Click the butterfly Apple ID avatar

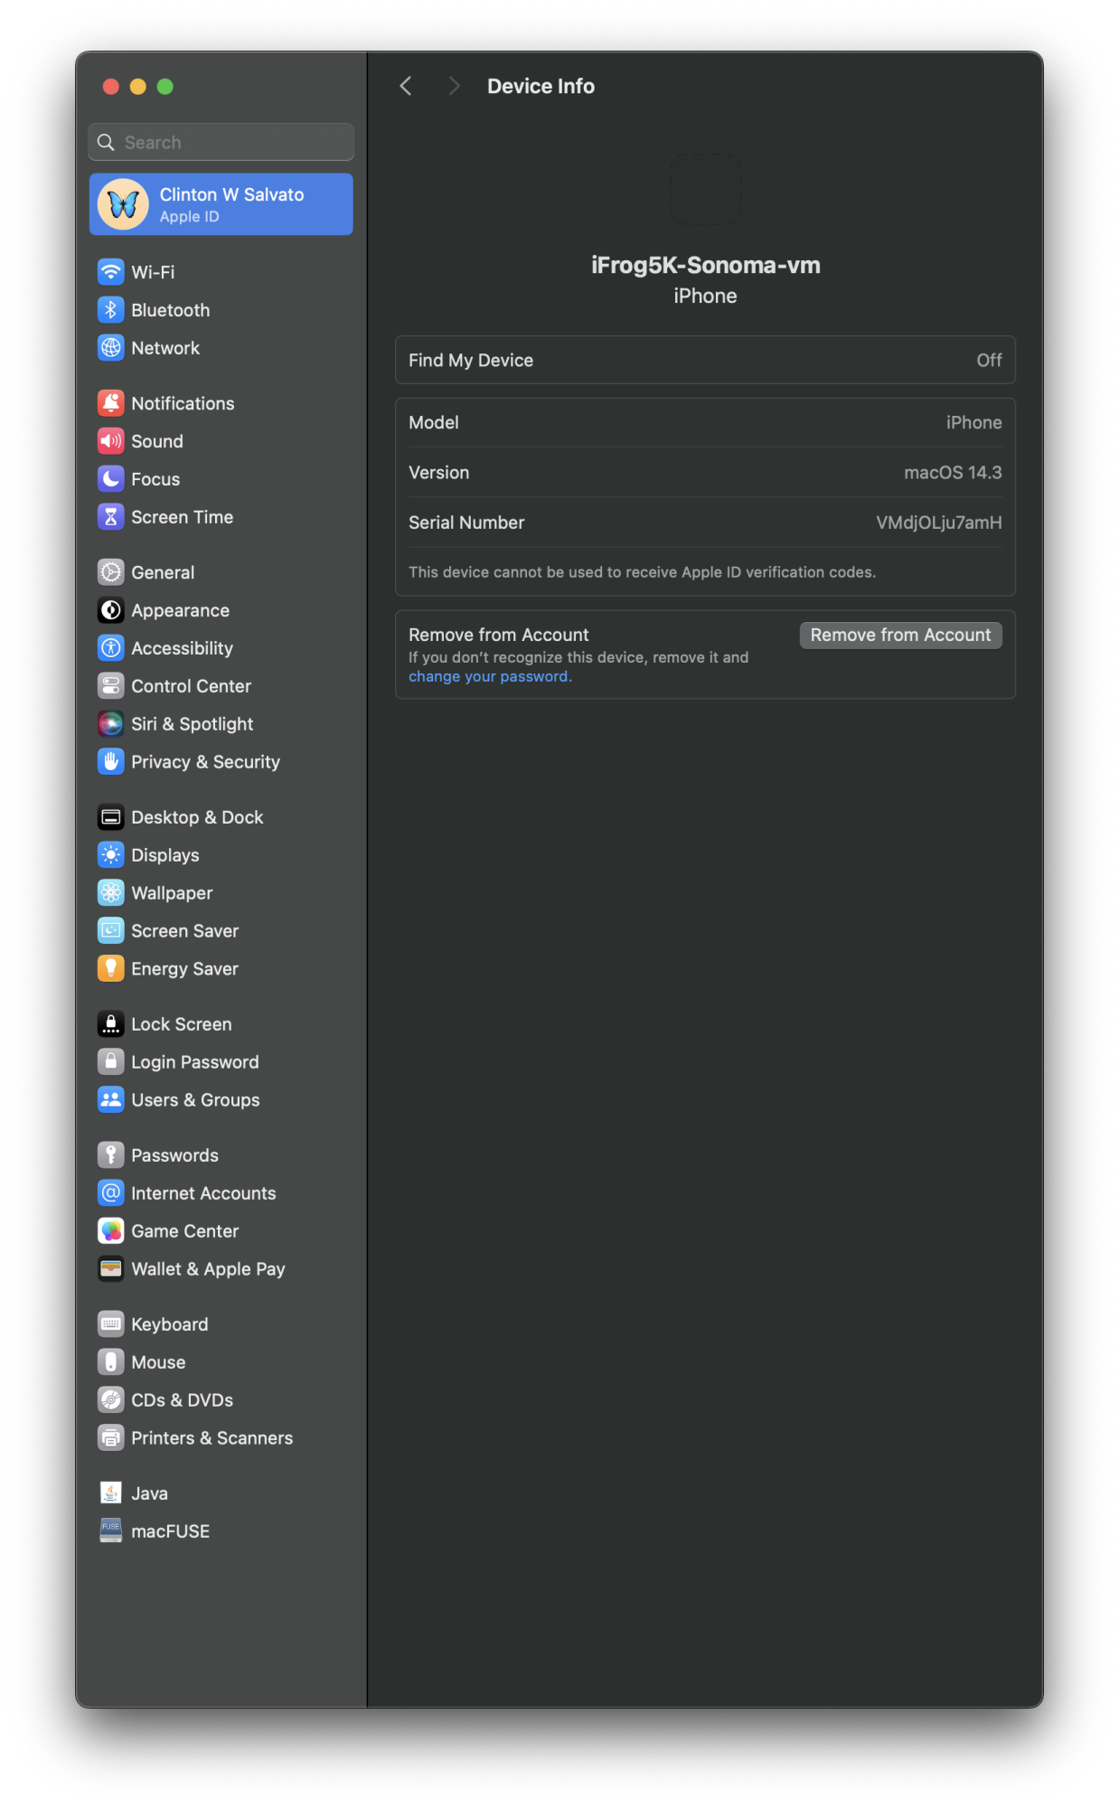click(123, 204)
